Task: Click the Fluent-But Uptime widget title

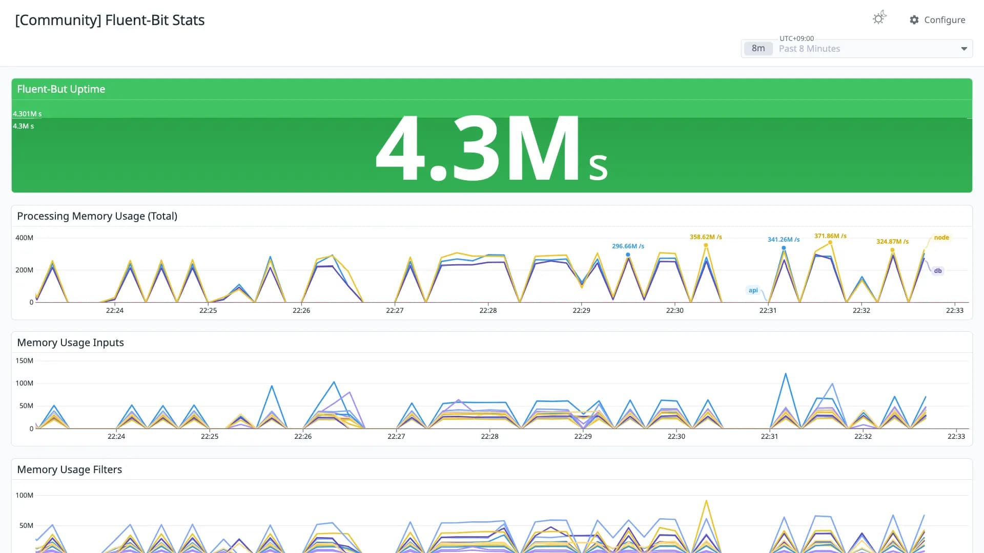Action: [61, 89]
